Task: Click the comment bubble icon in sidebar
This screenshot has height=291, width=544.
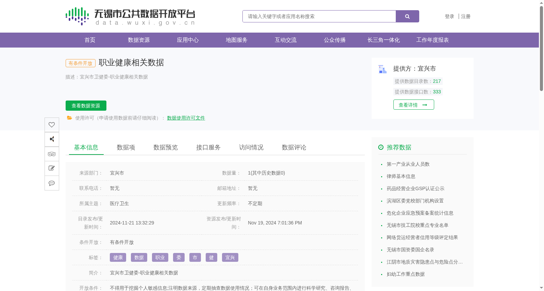Action: tap(52, 183)
